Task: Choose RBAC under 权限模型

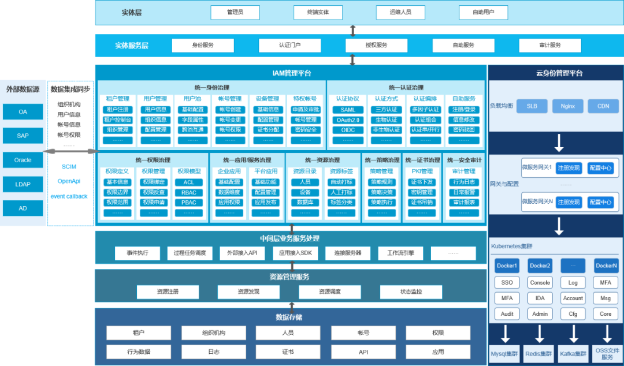Action: pos(189,192)
